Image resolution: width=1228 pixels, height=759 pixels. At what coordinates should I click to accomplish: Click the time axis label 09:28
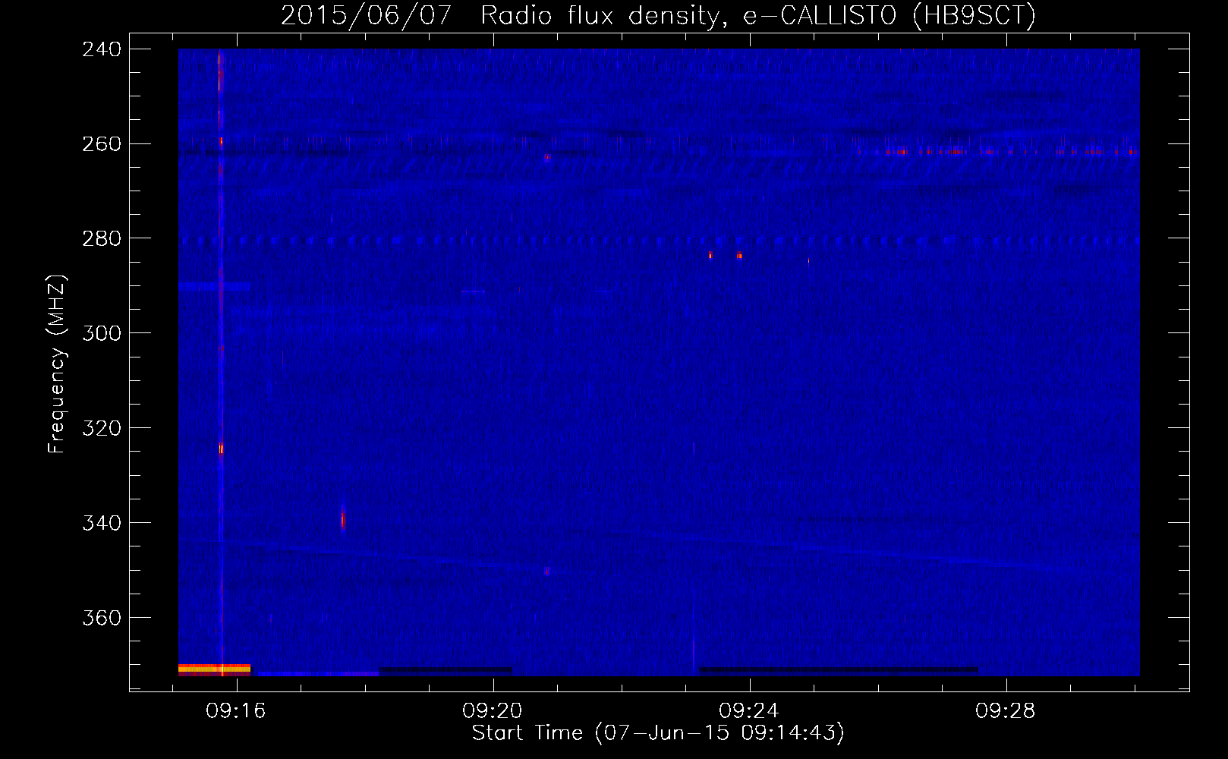(1006, 711)
